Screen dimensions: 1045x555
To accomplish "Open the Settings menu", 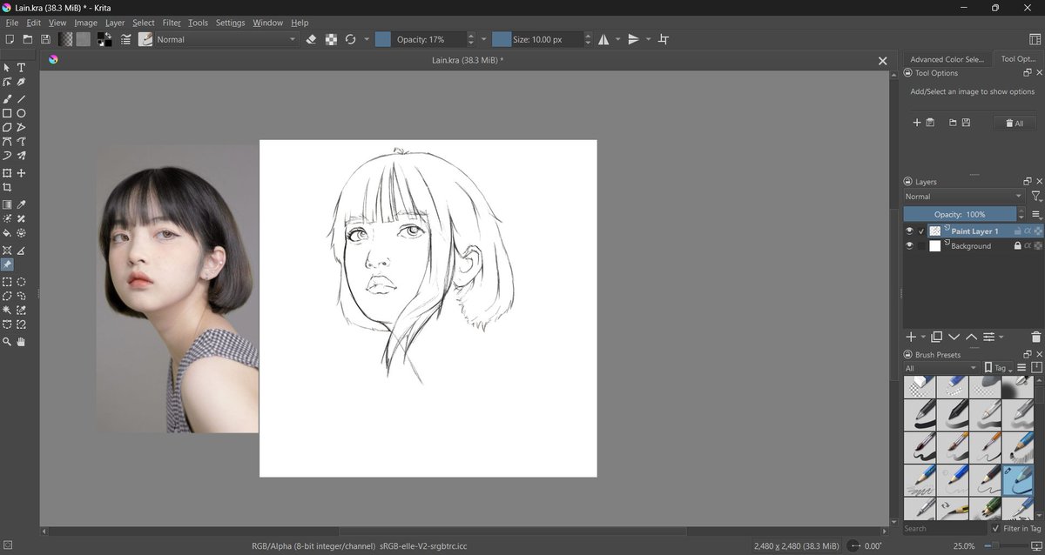I will click(x=230, y=23).
